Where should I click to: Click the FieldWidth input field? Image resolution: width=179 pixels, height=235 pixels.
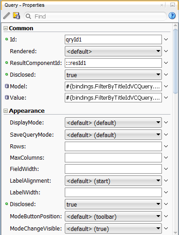point(113,169)
